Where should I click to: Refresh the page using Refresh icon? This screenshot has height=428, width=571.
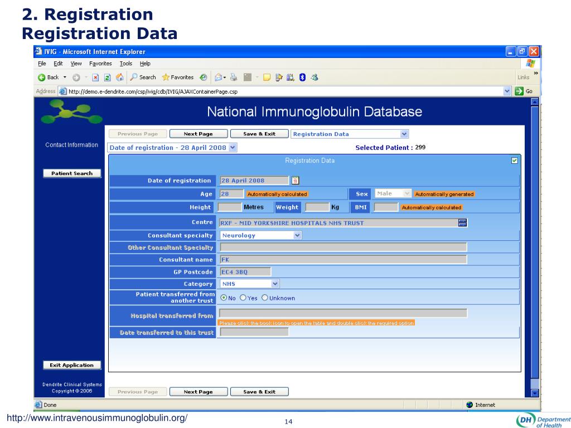(x=108, y=77)
